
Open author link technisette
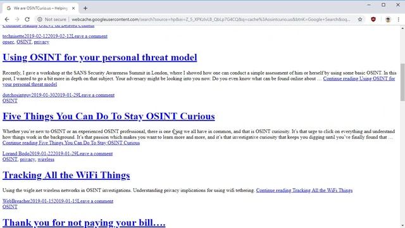pyautogui.click(x=13, y=36)
